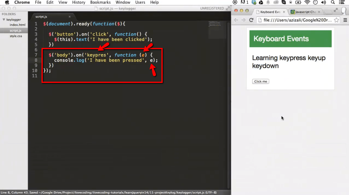Click the battery status icon
The height and width of the screenshot is (195, 349).
[298, 2]
